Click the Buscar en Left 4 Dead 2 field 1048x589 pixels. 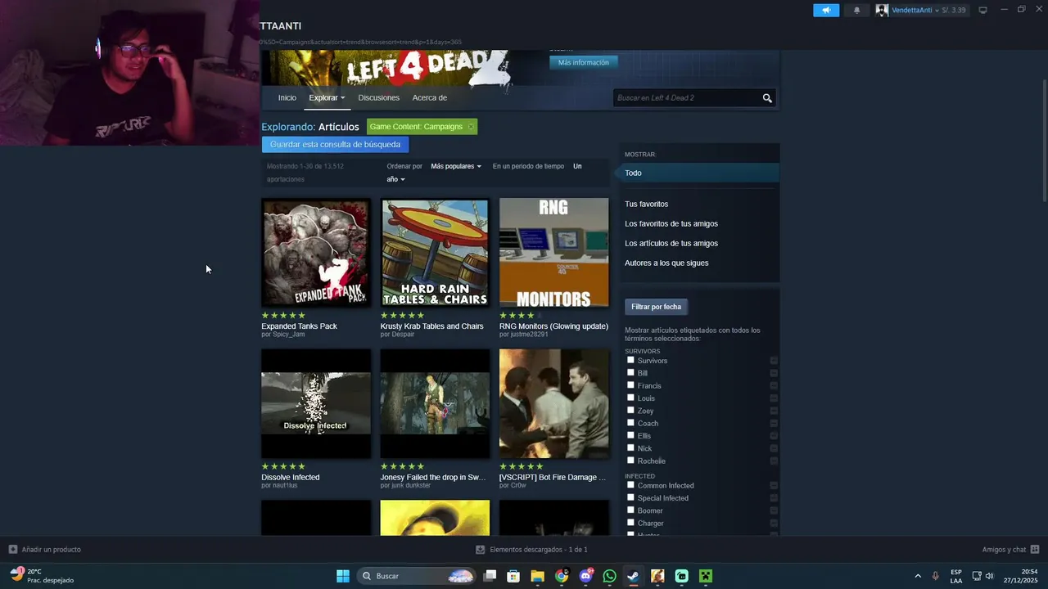point(686,98)
